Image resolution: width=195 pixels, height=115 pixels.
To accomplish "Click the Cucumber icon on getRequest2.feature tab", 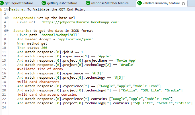I will [x=44, y=3].
